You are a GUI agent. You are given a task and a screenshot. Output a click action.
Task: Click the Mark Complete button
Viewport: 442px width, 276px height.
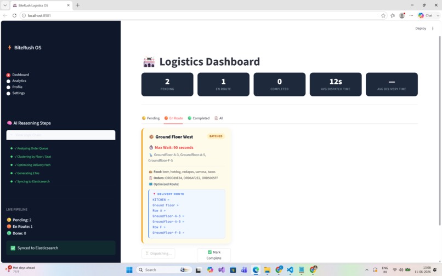214,255
